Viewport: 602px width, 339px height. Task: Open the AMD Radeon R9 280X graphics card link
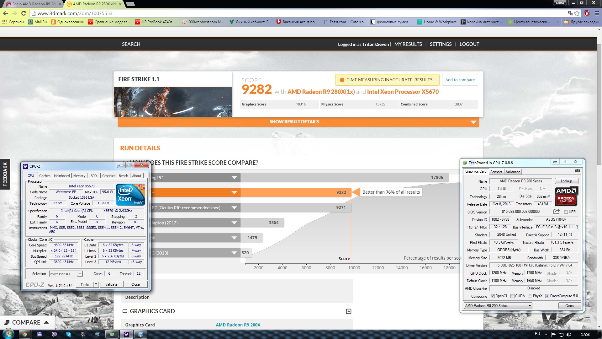click(x=238, y=325)
